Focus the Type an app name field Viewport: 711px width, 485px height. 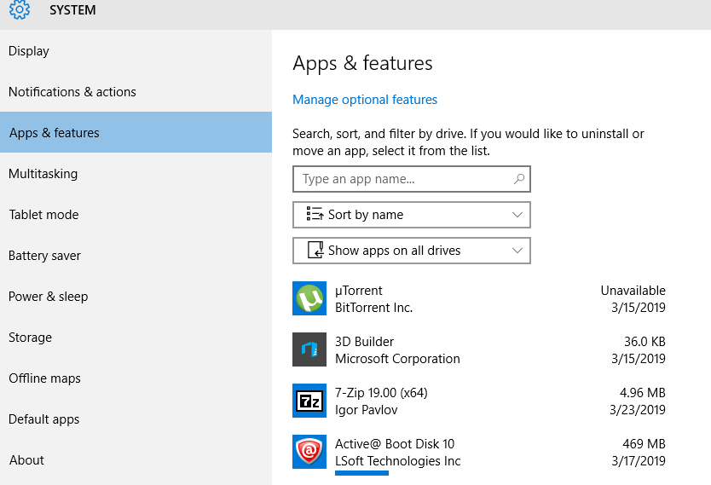(x=412, y=179)
